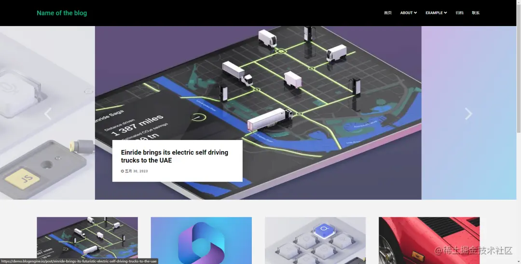Open the keyboard keys post thumbnail
The width and height of the screenshot is (521, 264).
click(x=315, y=240)
